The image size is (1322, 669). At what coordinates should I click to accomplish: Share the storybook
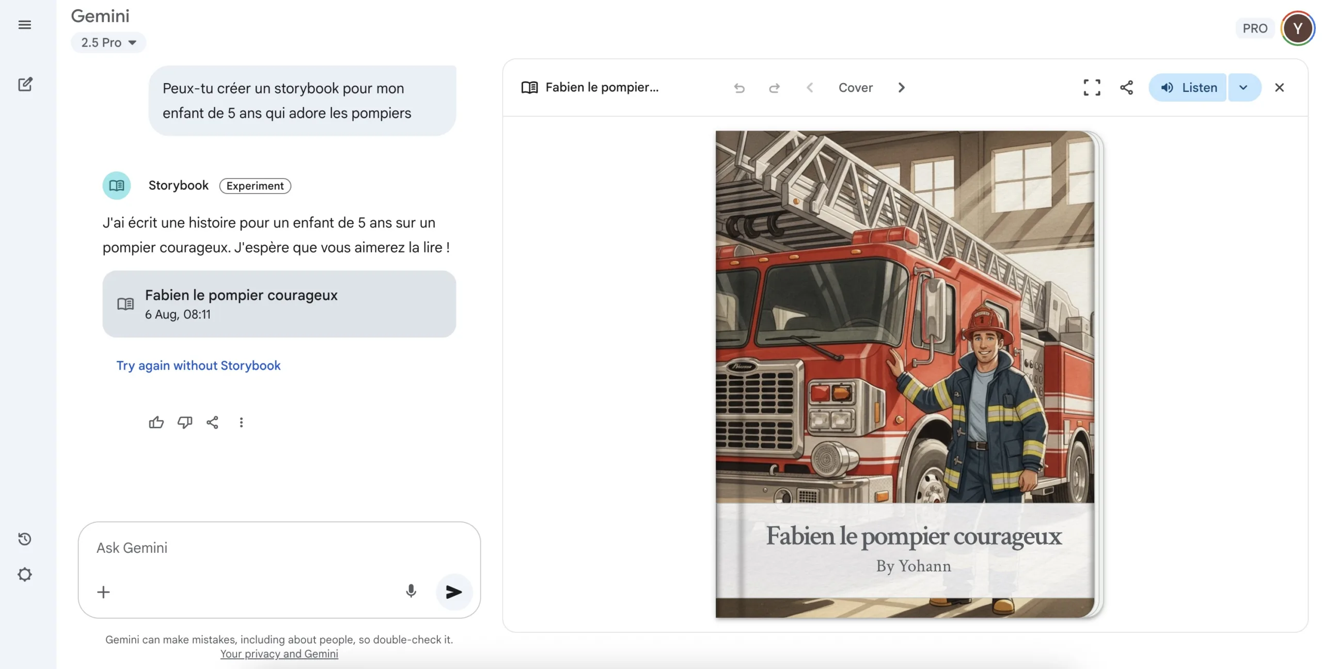pyautogui.click(x=1127, y=88)
